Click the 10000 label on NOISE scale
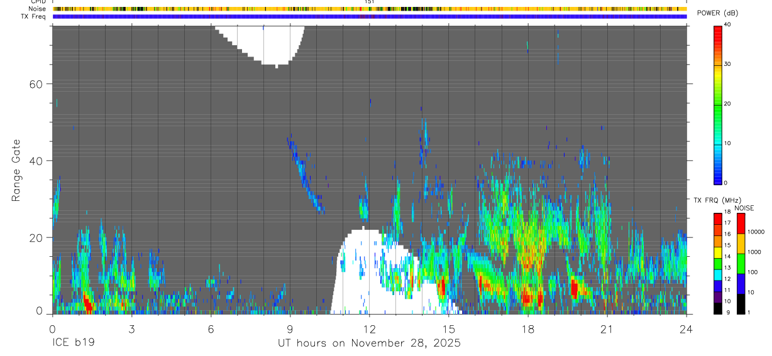Image resolution: width=772 pixels, height=356 pixels. pyautogui.click(x=756, y=232)
